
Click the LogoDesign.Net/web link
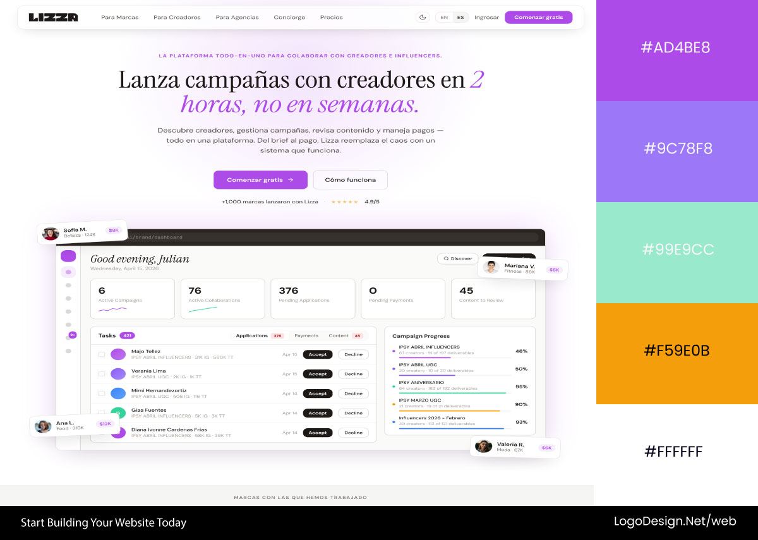[675, 521]
